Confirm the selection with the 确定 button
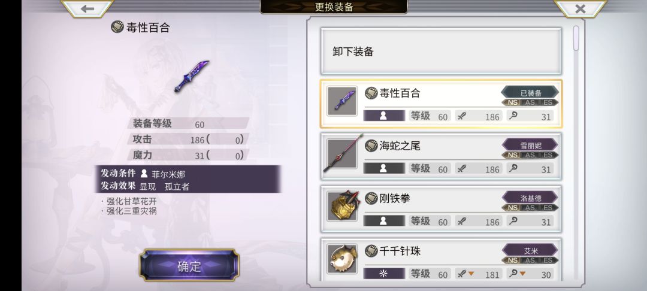Screen dimensions: 647x291 pos(189,266)
